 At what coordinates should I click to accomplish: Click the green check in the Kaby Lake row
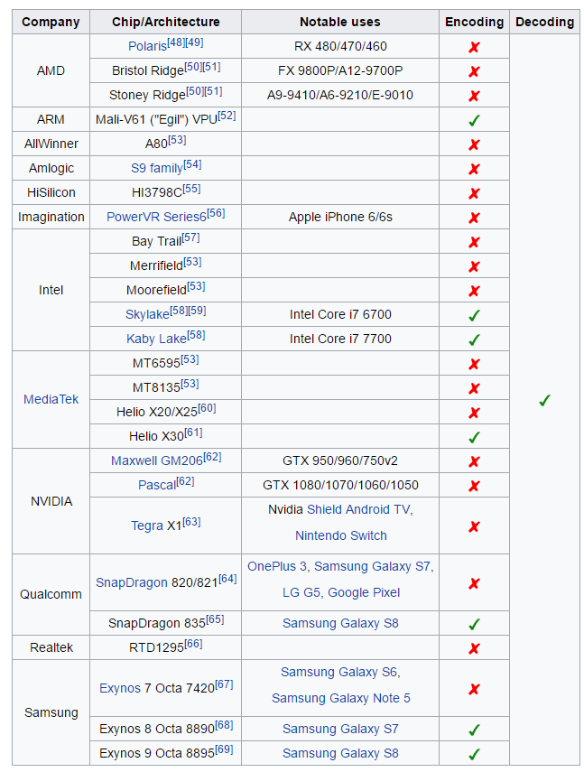point(474,339)
